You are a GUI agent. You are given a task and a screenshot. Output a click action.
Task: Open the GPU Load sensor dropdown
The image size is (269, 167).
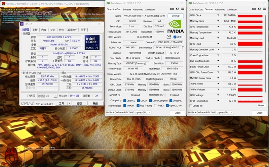click(x=218, y=44)
